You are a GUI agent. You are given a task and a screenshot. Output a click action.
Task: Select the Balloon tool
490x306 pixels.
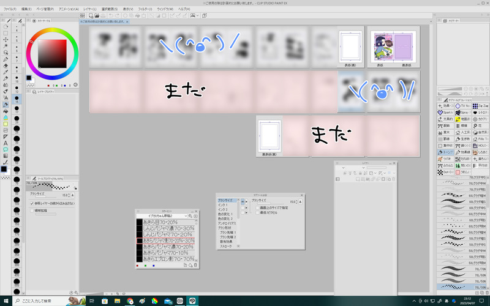click(6, 149)
